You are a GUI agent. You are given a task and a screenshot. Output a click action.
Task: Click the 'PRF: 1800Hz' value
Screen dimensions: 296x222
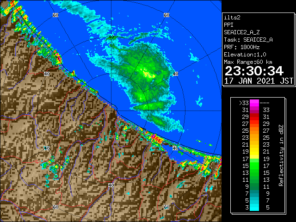[x=242, y=47]
